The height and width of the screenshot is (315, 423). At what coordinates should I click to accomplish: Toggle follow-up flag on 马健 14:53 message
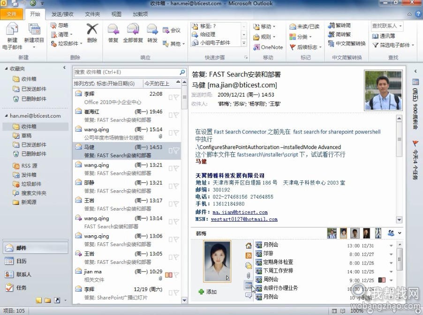click(176, 150)
